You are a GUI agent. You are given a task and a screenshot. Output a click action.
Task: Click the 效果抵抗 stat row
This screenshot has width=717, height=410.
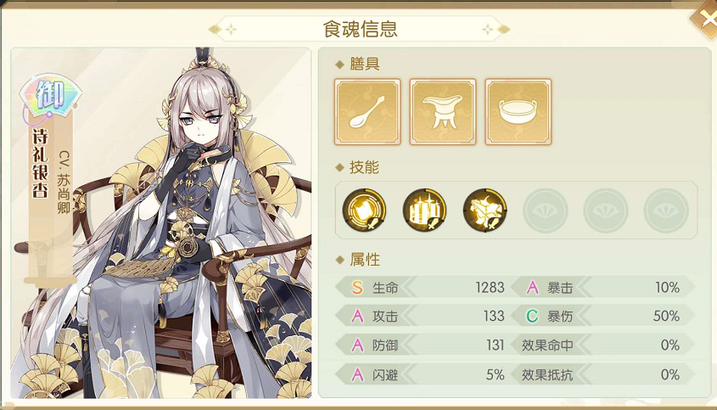click(602, 374)
